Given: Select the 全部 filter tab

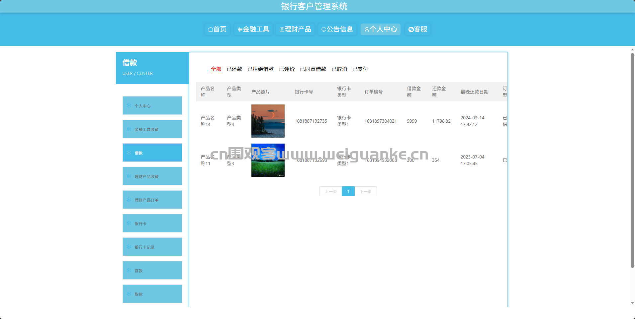Looking at the screenshot, I should coord(216,69).
